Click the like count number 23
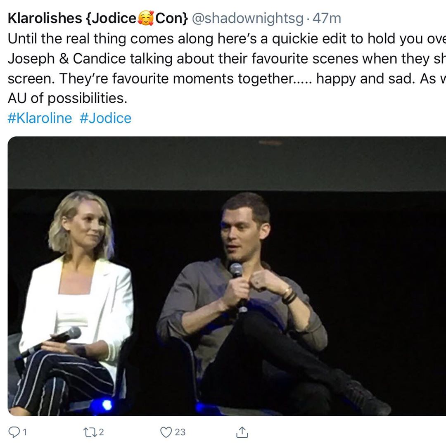Image resolution: width=446 pixels, height=446 pixels. (180, 432)
